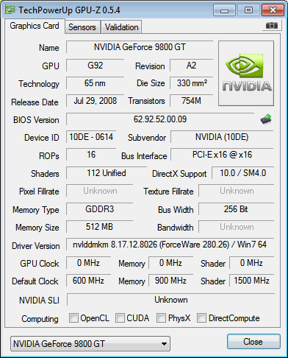This screenshot has height=358, width=288.
Task: Minimize the GPU-Z window
Action: pyautogui.click(x=225, y=10)
